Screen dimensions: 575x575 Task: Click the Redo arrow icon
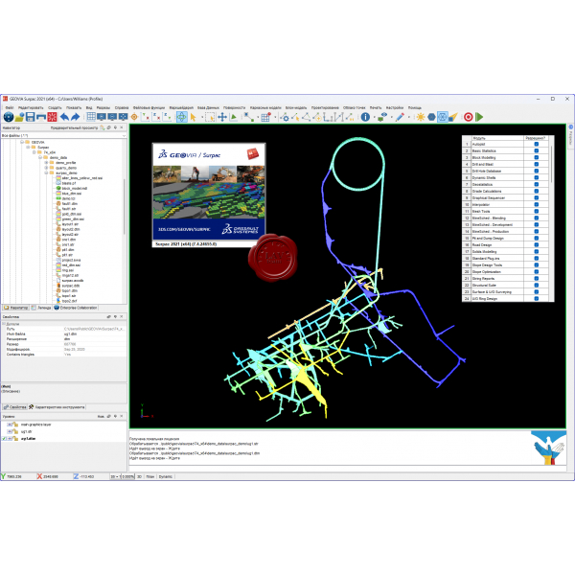tap(76, 117)
